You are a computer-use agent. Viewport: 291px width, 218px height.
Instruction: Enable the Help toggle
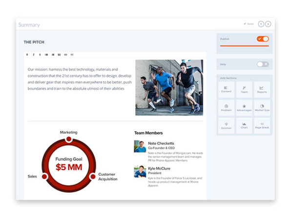pyautogui.click(x=263, y=64)
